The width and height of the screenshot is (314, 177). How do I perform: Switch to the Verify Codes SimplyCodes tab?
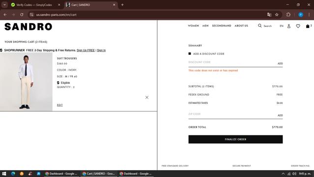34,5
